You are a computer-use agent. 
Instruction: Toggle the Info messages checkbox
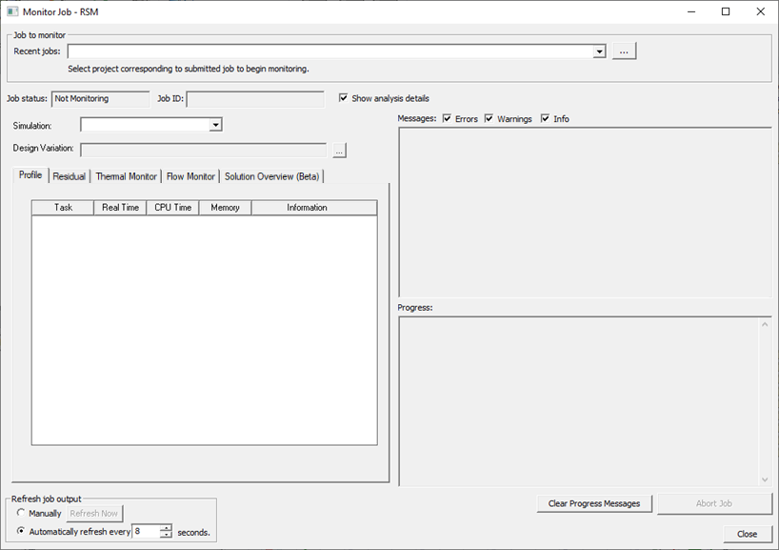pyautogui.click(x=544, y=118)
